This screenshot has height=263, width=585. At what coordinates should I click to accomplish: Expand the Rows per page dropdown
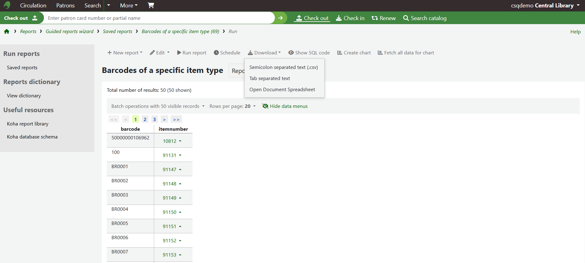232,106
